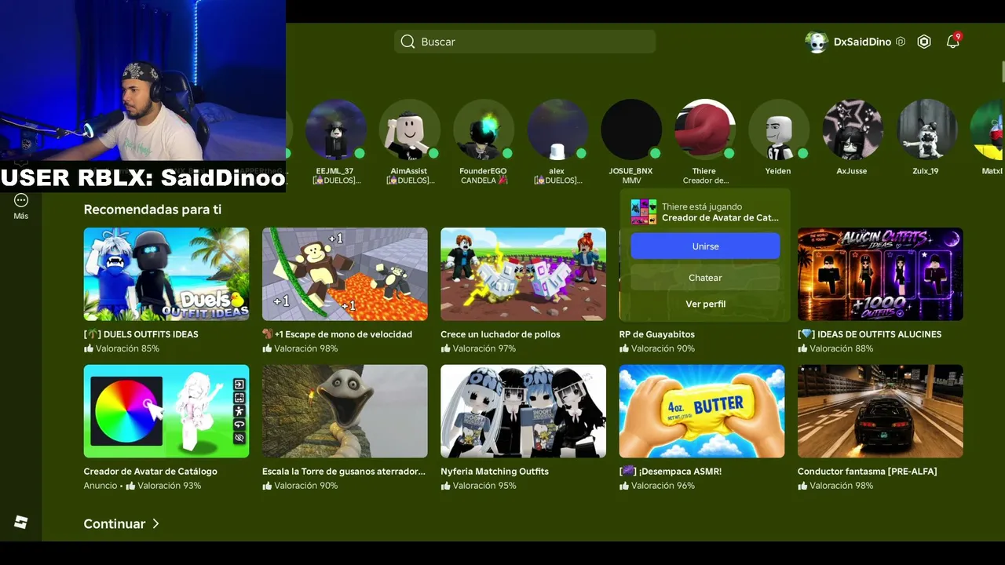Viewport: 1005px width, 565px height.
Task: Select friend avatar FounderEGO
Action: tap(484, 129)
